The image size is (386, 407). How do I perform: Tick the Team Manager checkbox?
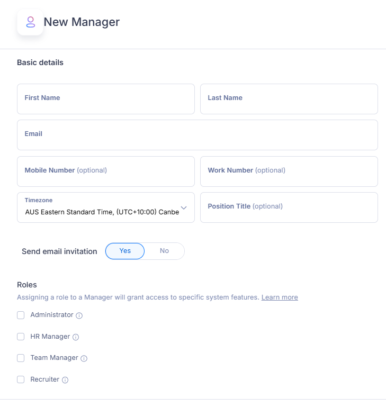click(21, 358)
